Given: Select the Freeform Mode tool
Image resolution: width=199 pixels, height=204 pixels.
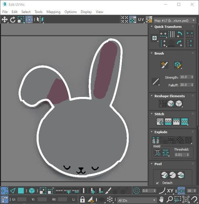Looking at the screenshot, I should (x=29, y=20).
